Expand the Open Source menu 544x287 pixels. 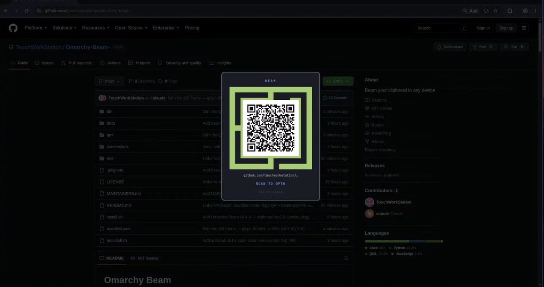131,28
